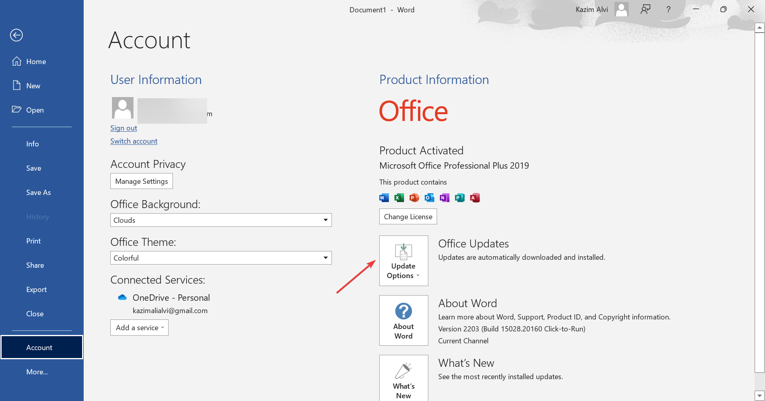Click the Version 2203 build text
Viewport: 765px width, 401px height.
(x=512, y=329)
